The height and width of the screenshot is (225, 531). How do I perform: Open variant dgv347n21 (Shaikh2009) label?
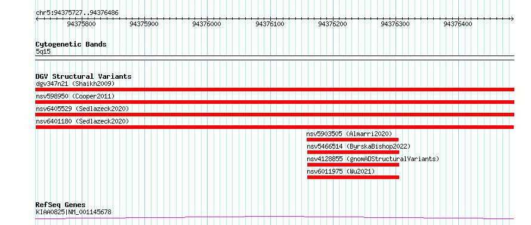tap(75, 84)
